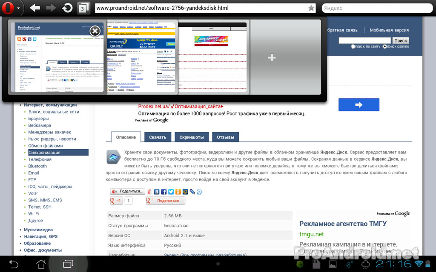Viewport: 436px width, 272px height.
Task: Open ICQ, чаты, пейджеры category
Action: click(x=50, y=187)
